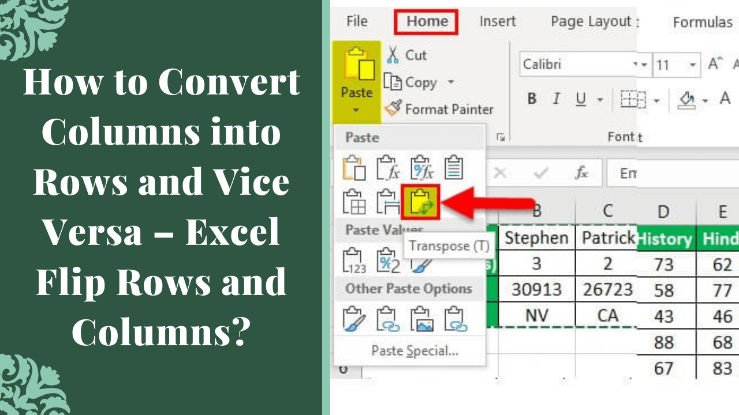Screen dimensions: 739x415
Task: Expand the Fill Color dropdown arrow
Action: [x=705, y=101]
